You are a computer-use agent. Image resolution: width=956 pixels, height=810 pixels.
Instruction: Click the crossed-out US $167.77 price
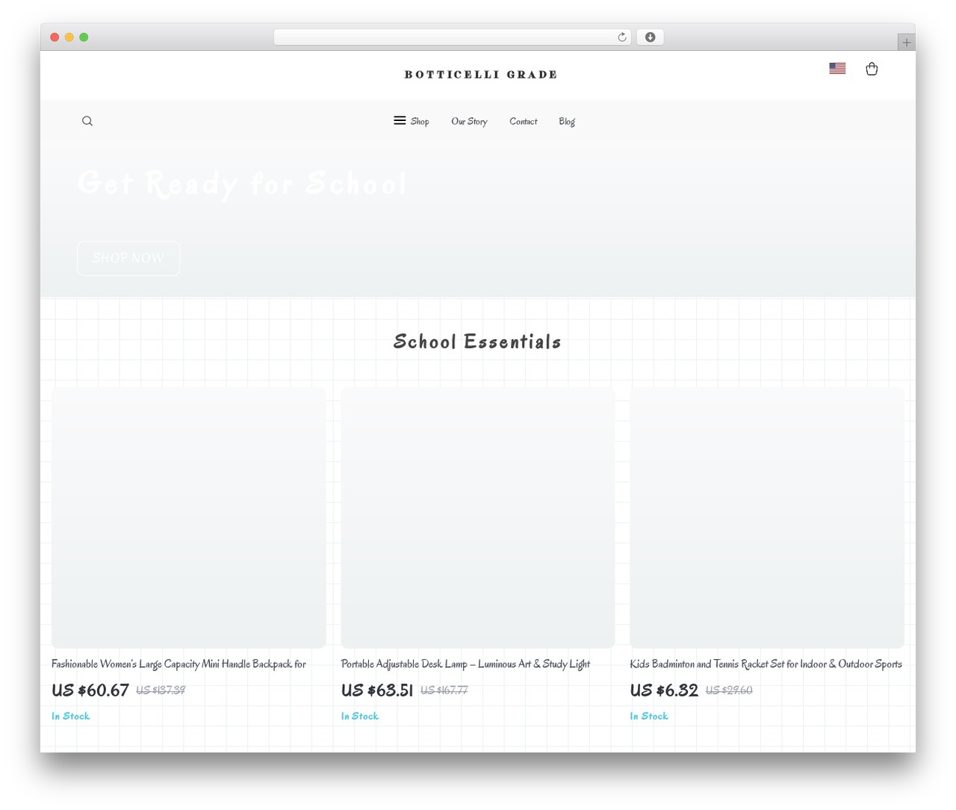point(444,690)
